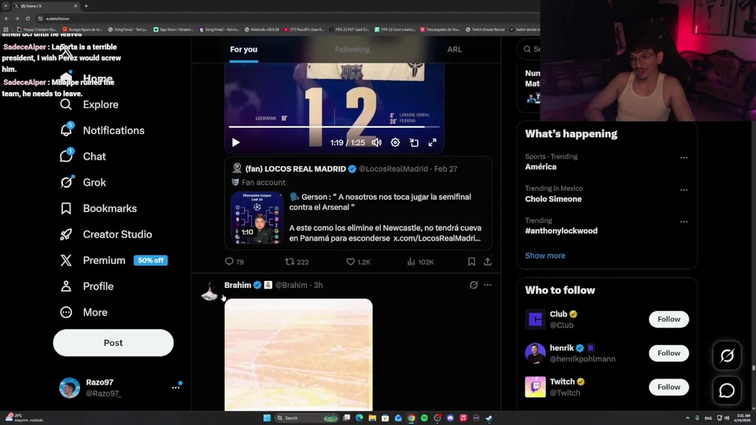756x425 pixels.
Task: Open the browser tab search dropdown
Action: [x=6, y=6]
